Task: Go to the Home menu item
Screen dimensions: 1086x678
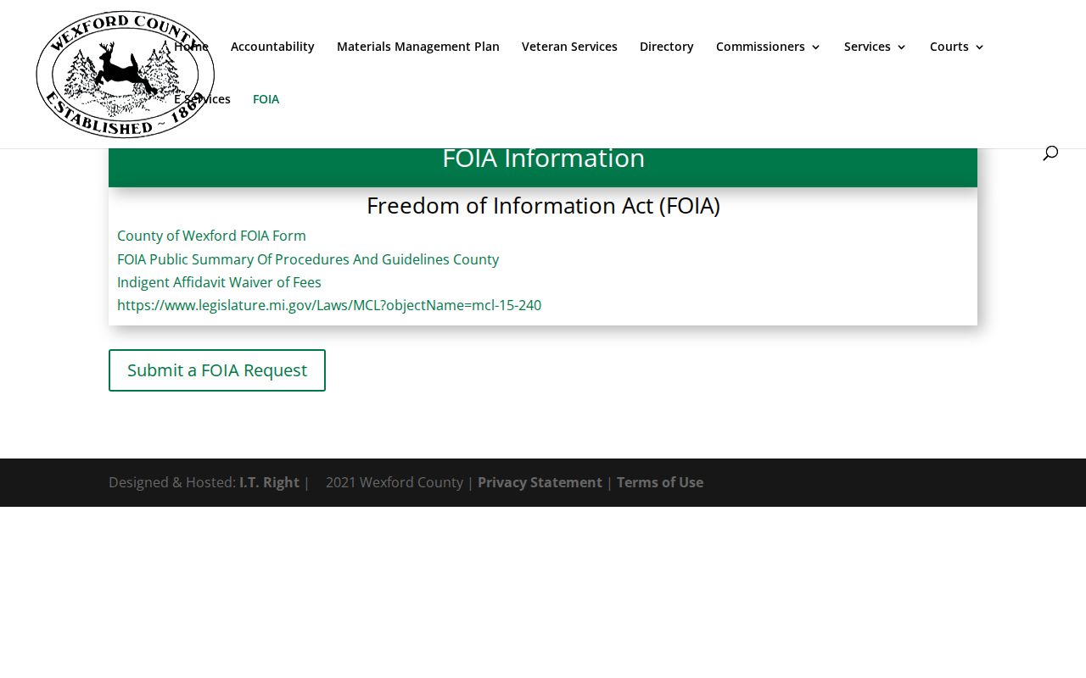Action: (x=191, y=47)
